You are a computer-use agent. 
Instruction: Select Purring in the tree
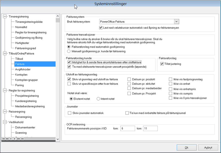click(x=19, y=85)
